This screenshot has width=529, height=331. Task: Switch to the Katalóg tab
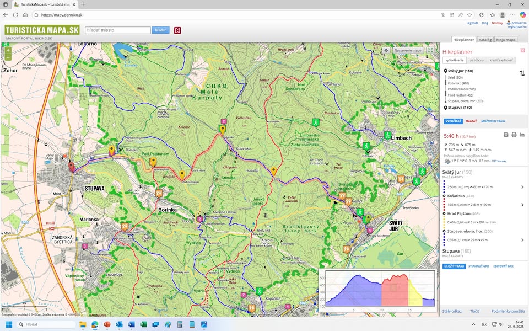(485, 40)
